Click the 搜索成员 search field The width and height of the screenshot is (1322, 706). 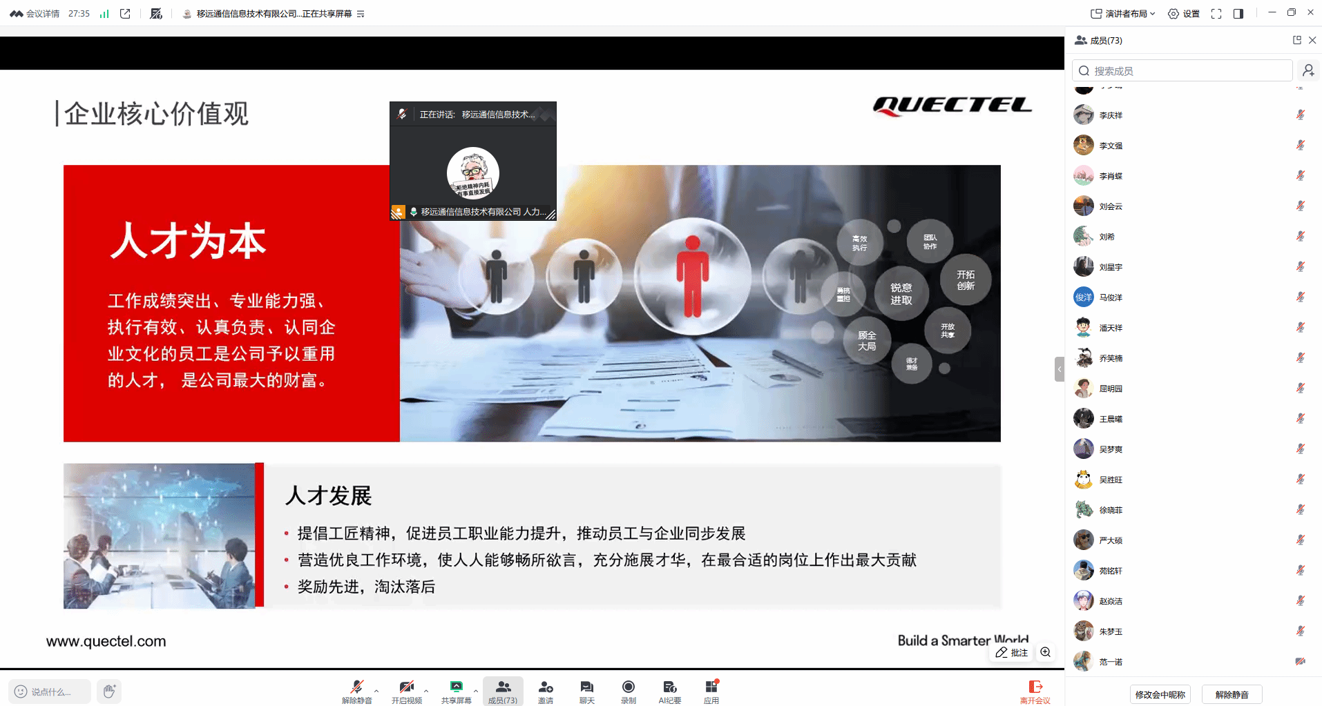[x=1182, y=70]
